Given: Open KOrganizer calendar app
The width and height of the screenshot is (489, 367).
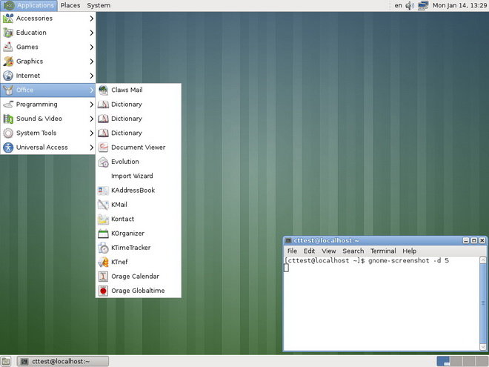Looking at the screenshot, I should [138, 234].
